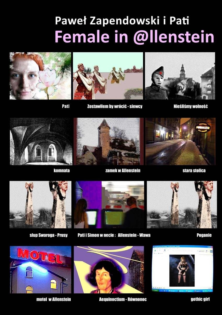The width and height of the screenshot is (222, 315).
Task: Click the 'gothic girl' caption
Action: click(200, 299)
